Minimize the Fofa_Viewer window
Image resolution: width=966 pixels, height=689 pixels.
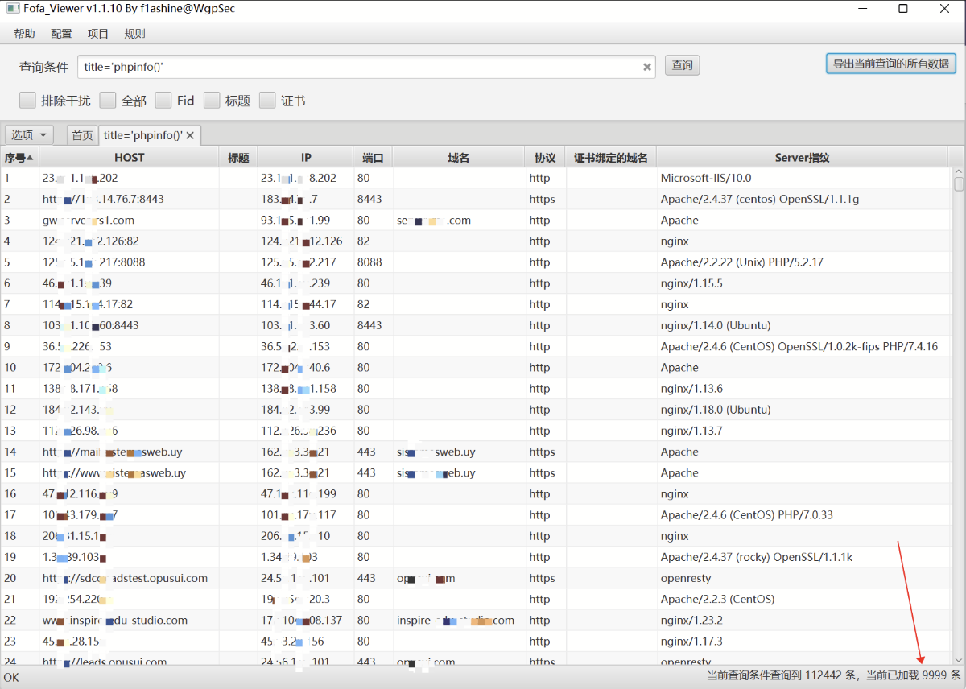coord(862,9)
